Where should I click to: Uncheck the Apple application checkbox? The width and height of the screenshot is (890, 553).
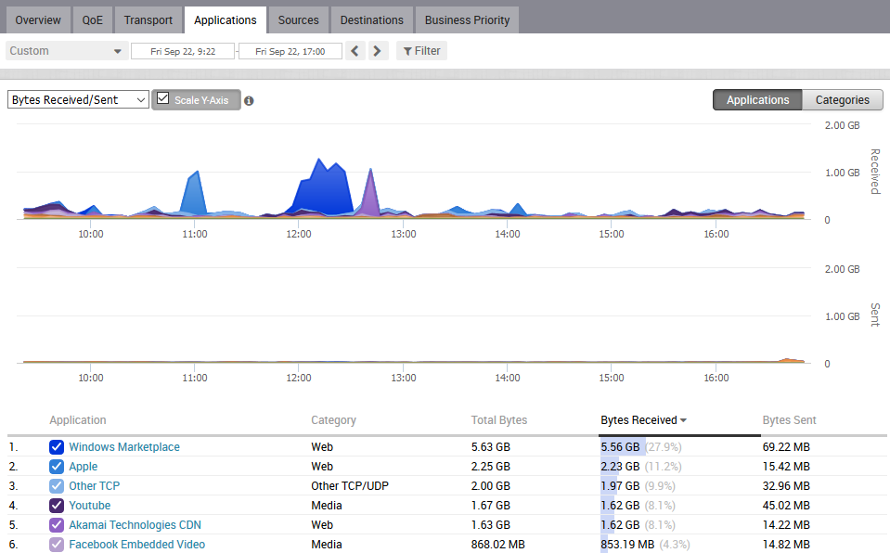[57, 467]
